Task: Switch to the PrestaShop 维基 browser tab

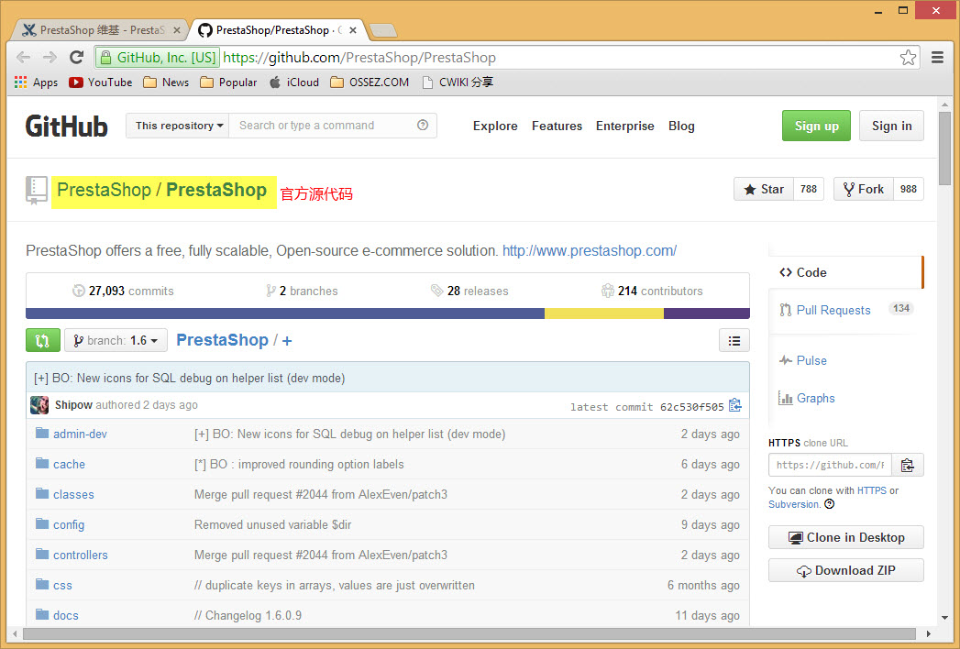Action: (102, 30)
